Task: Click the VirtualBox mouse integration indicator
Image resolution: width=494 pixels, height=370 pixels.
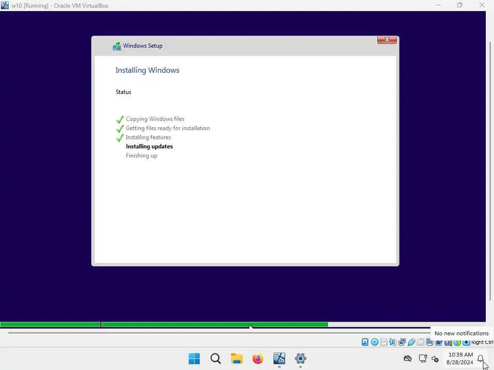Action: pyautogui.click(x=457, y=343)
